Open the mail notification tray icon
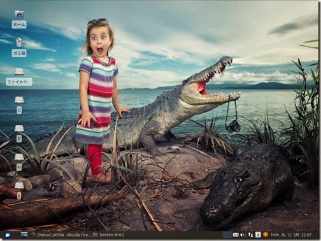Image resolution: width=321 pixels, height=241 pixels. 236,235
